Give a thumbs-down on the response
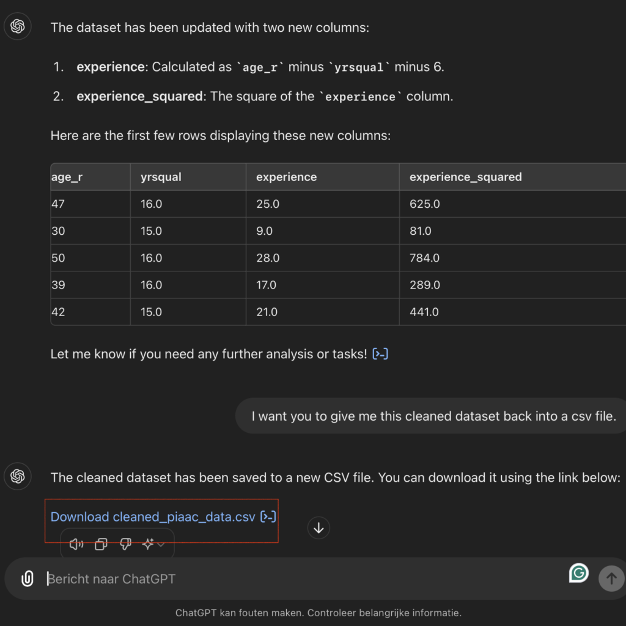The height and width of the screenshot is (626, 626). click(125, 543)
